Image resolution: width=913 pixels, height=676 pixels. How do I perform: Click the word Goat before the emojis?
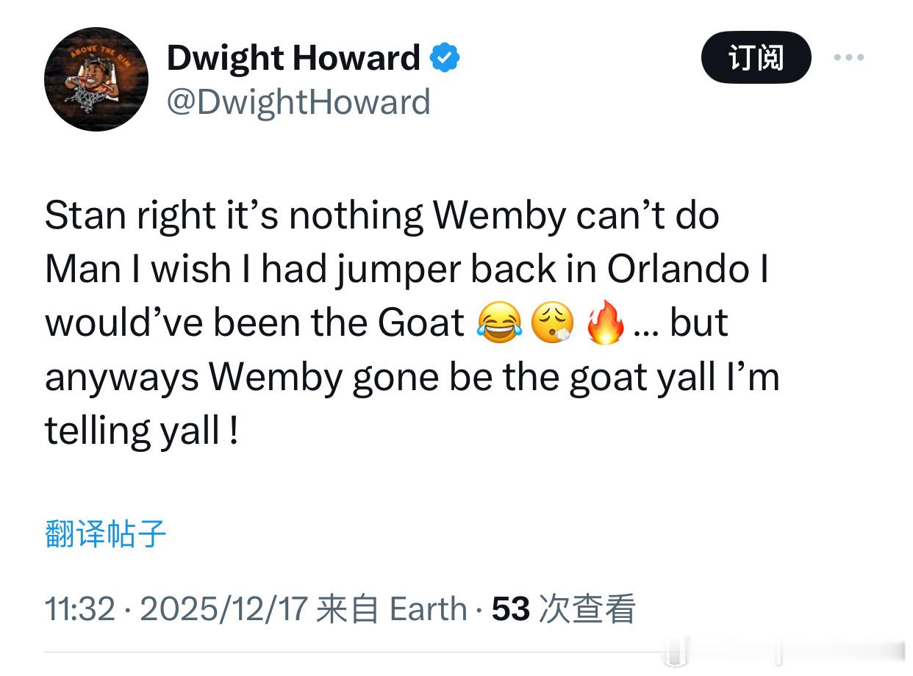pos(421,323)
